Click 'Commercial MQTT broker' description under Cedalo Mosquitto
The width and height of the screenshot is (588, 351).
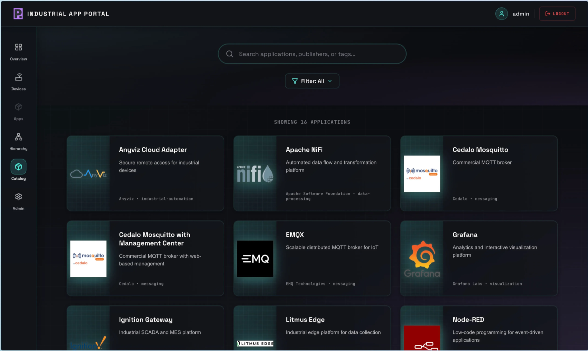pos(482,162)
